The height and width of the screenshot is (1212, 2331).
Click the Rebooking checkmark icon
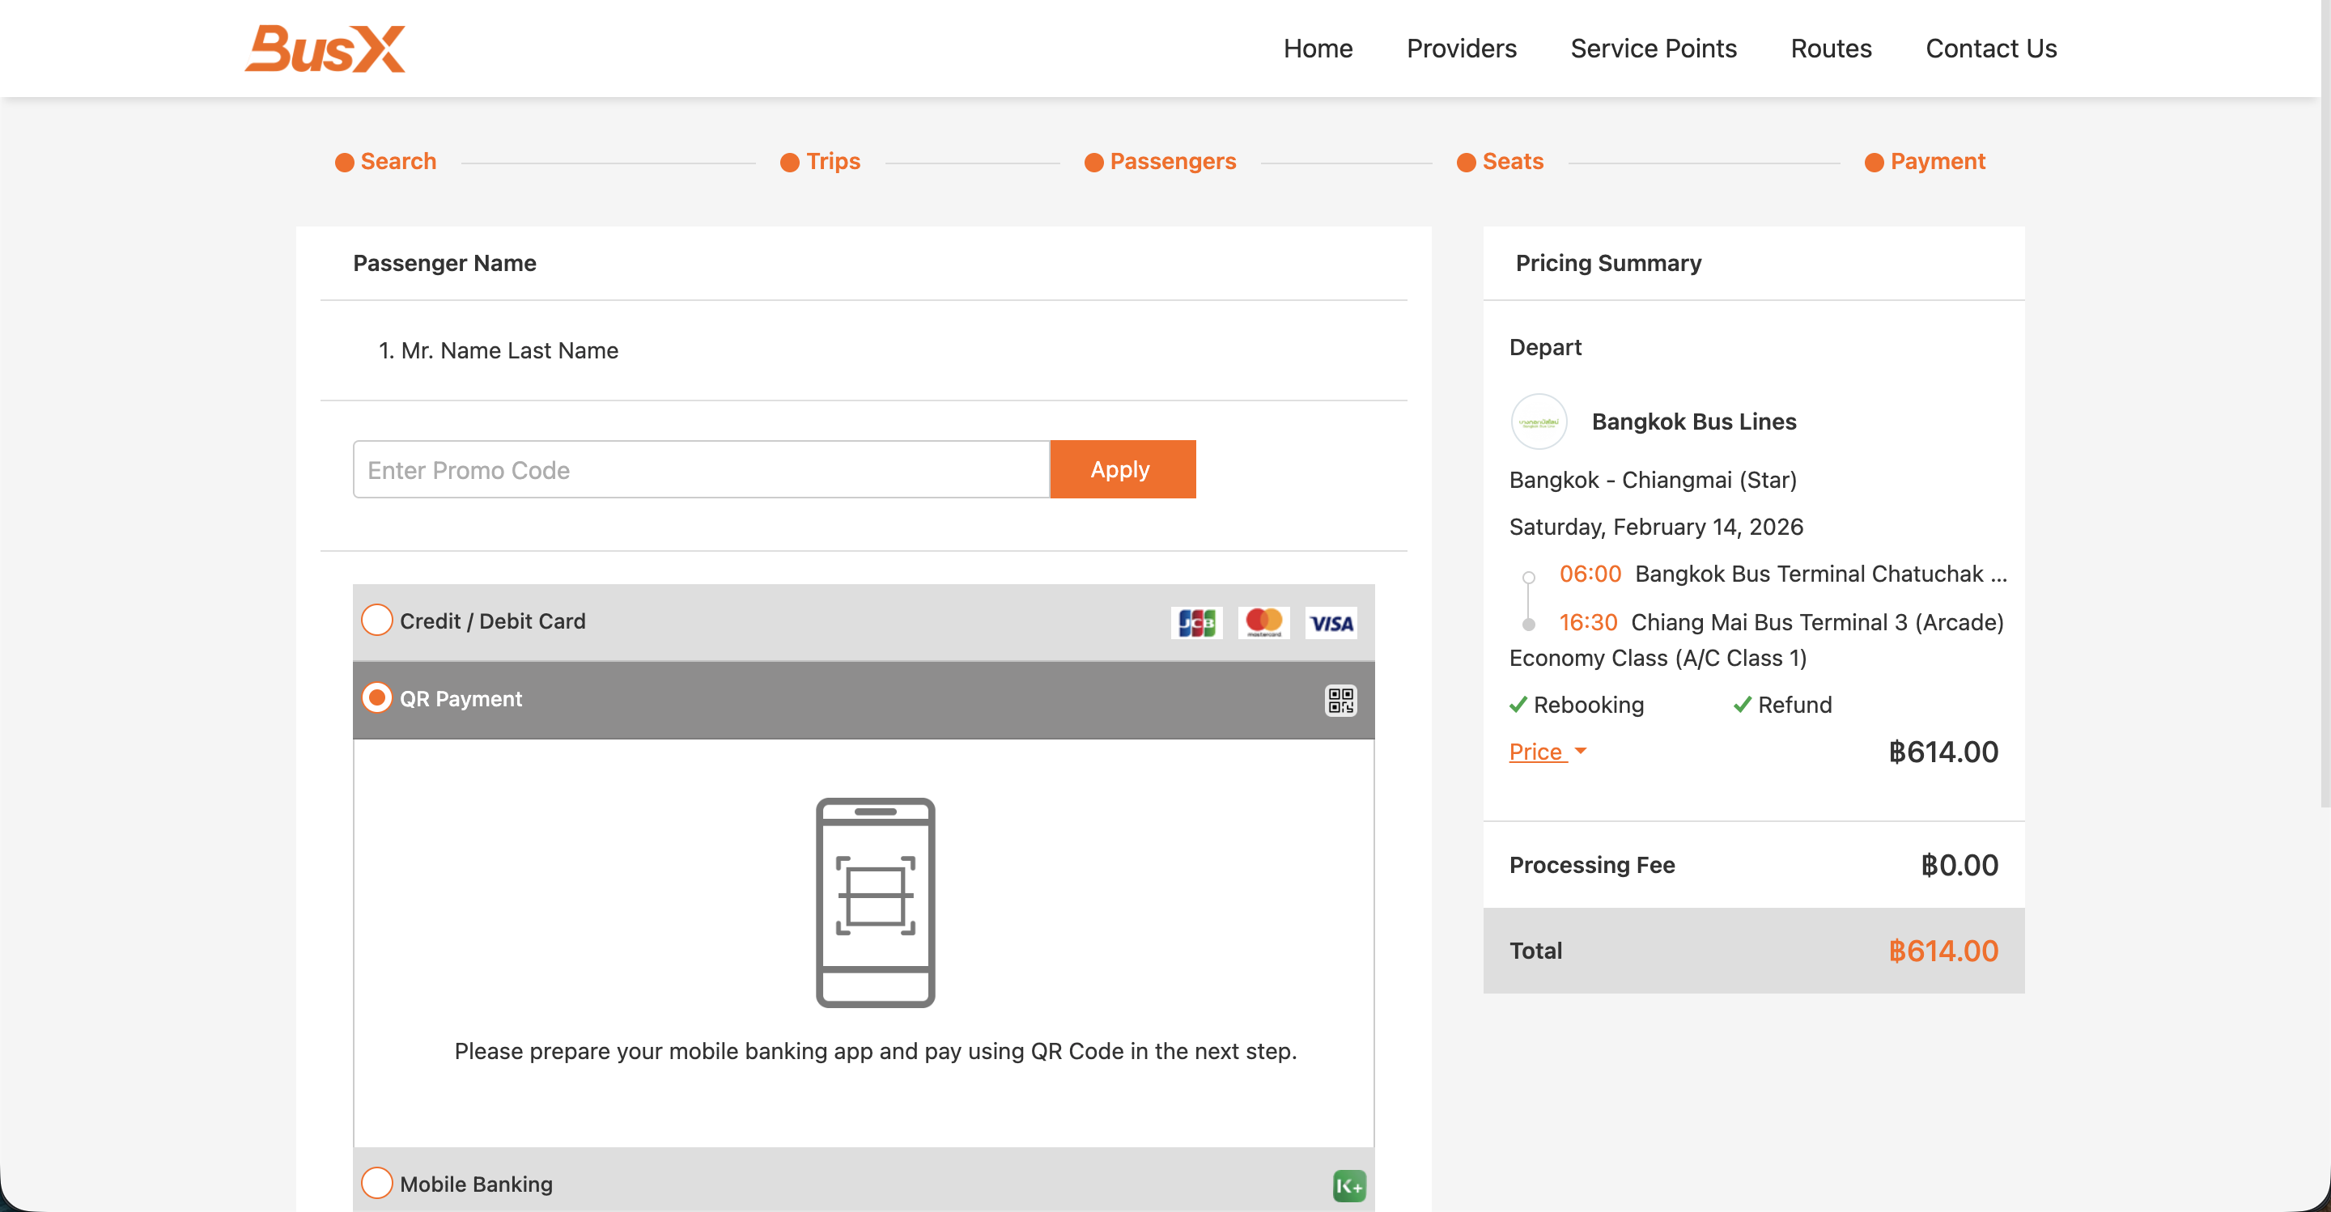click(1518, 704)
